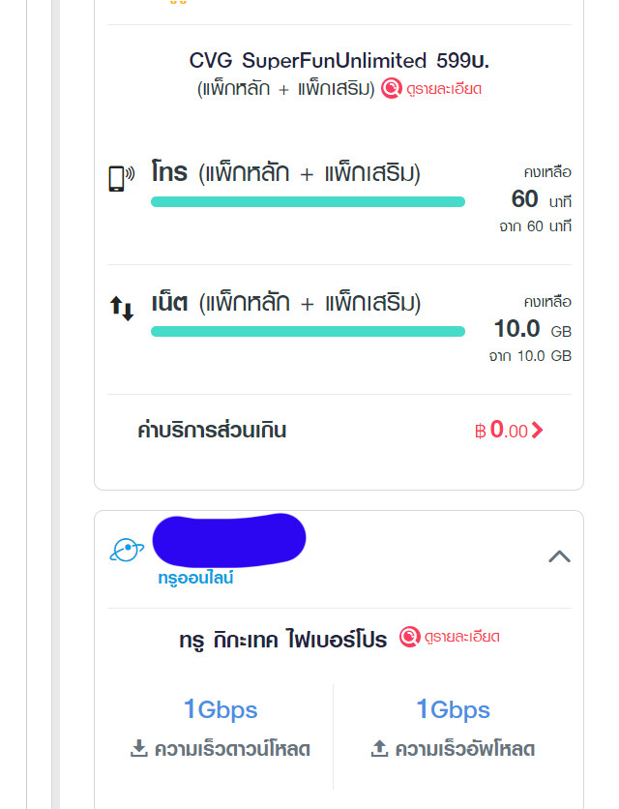Click the 10.0 GB remaining data value
Viewport: 619px width, 809px height.
coord(532,329)
